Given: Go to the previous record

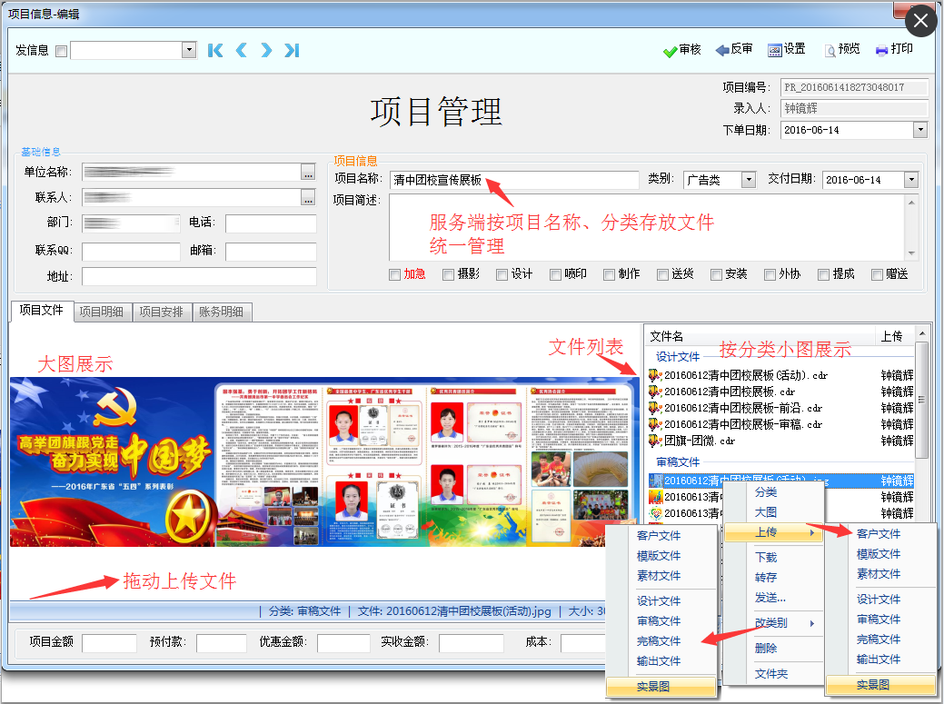Looking at the screenshot, I should pos(241,51).
